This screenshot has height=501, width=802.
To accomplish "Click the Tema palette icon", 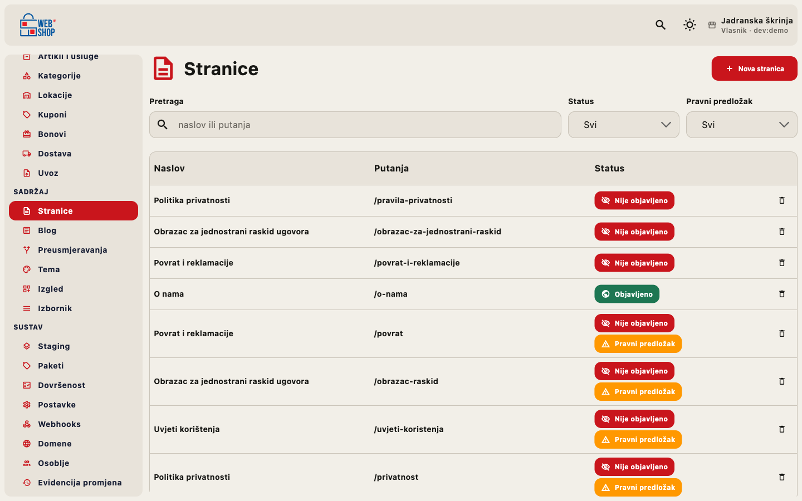I will [27, 269].
